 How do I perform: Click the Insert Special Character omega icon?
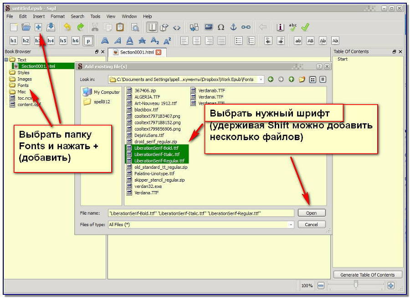point(221,27)
